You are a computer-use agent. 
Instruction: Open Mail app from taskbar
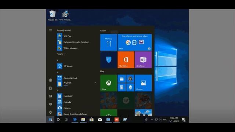(100, 120)
